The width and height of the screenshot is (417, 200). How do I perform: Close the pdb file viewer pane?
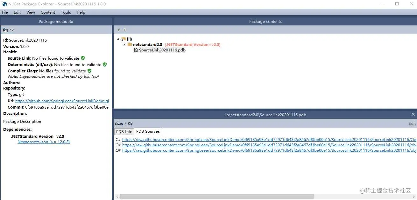(413, 114)
